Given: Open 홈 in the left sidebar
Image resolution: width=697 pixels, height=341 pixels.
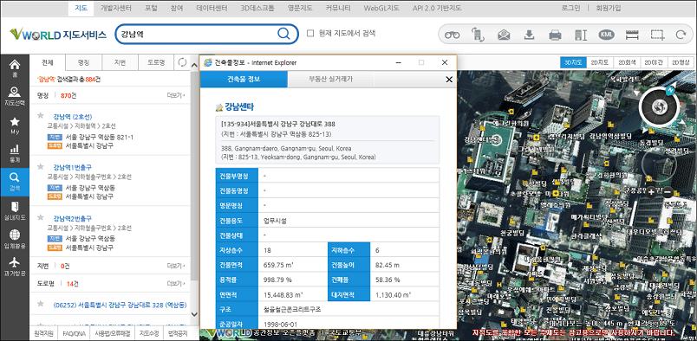Looking at the screenshot, I should click(x=15, y=68).
